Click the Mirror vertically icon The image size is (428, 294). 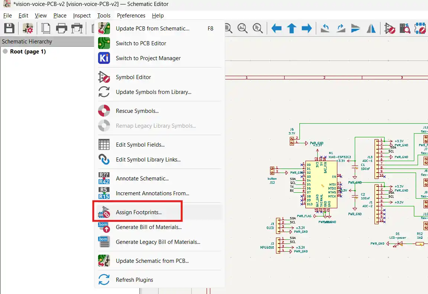point(356,28)
